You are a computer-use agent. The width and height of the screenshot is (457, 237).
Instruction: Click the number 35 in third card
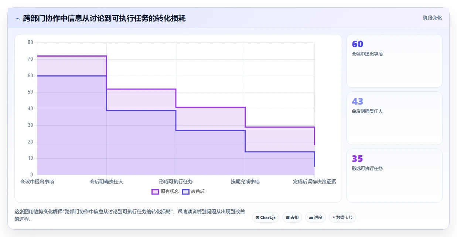(x=358, y=159)
